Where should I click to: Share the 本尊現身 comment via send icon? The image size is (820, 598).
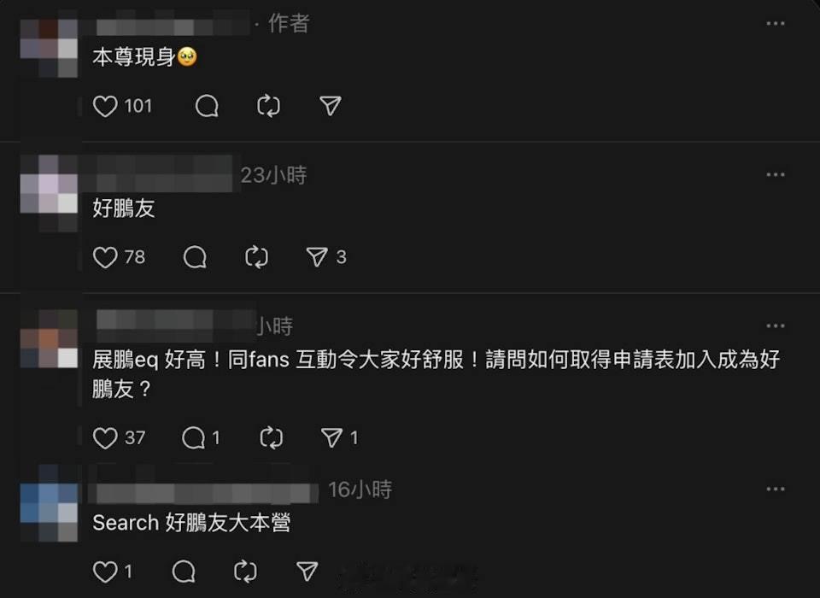tap(331, 106)
